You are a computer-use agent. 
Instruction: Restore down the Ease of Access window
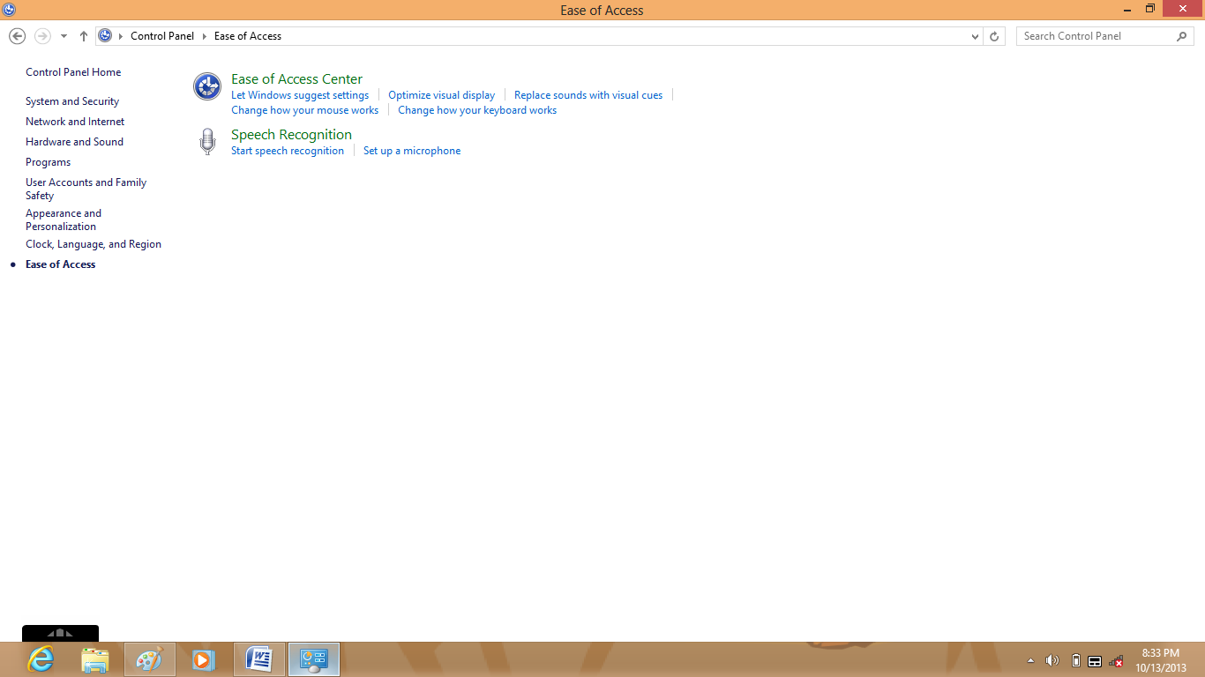(x=1150, y=9)
